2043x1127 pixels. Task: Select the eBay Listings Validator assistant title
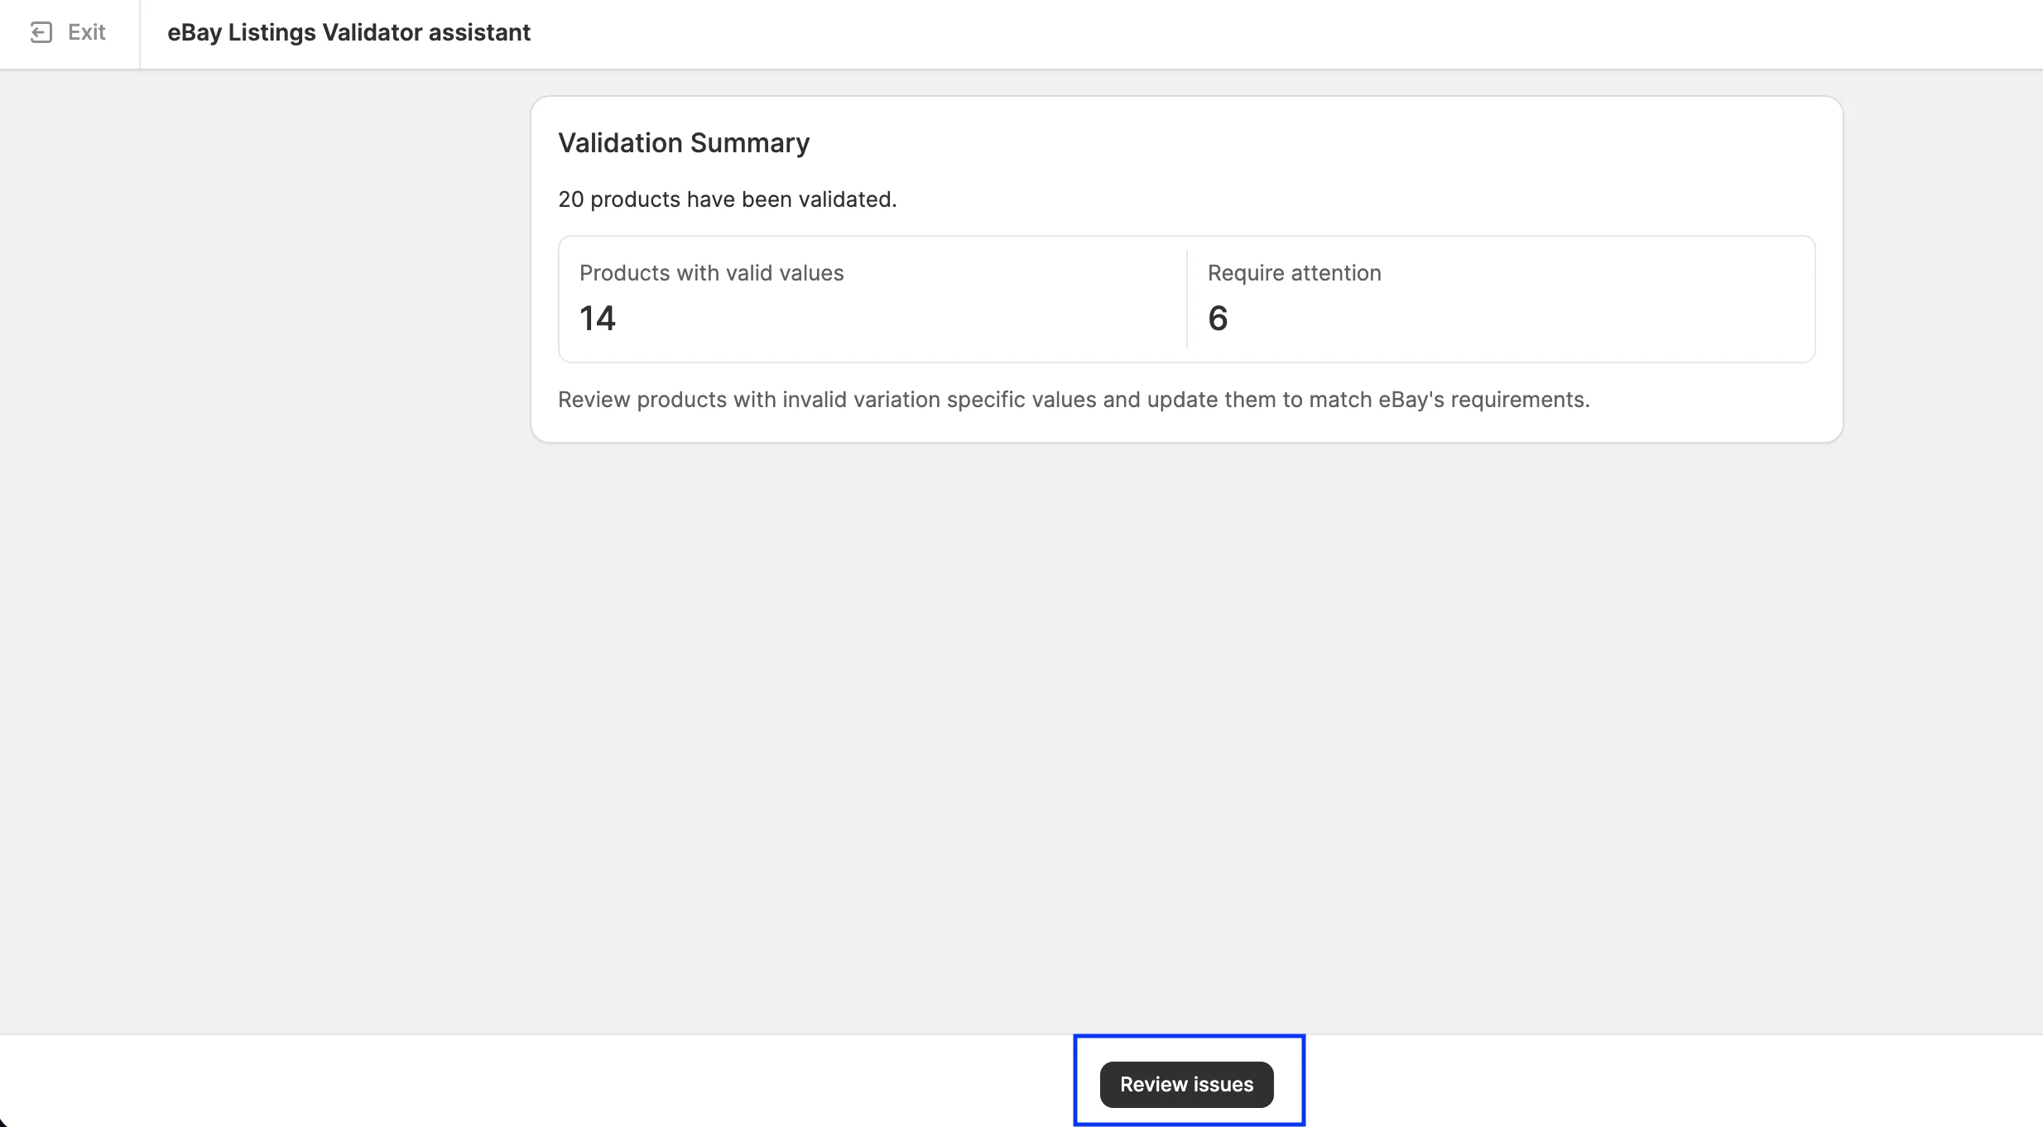349,32
